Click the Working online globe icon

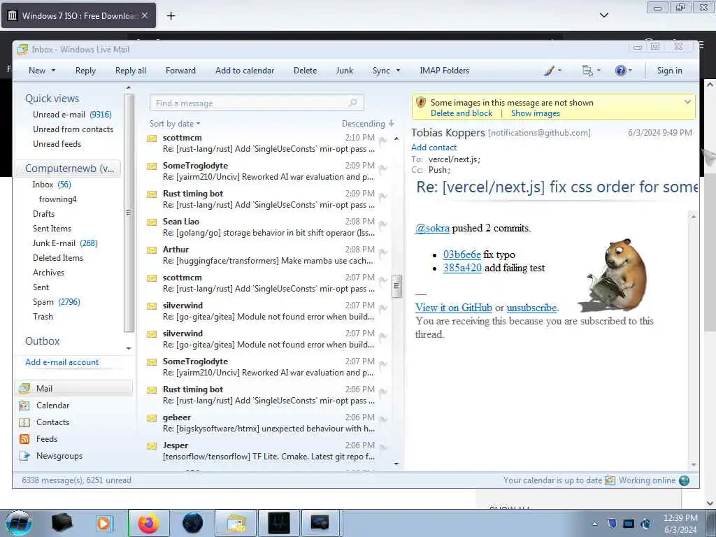[684, 480]
